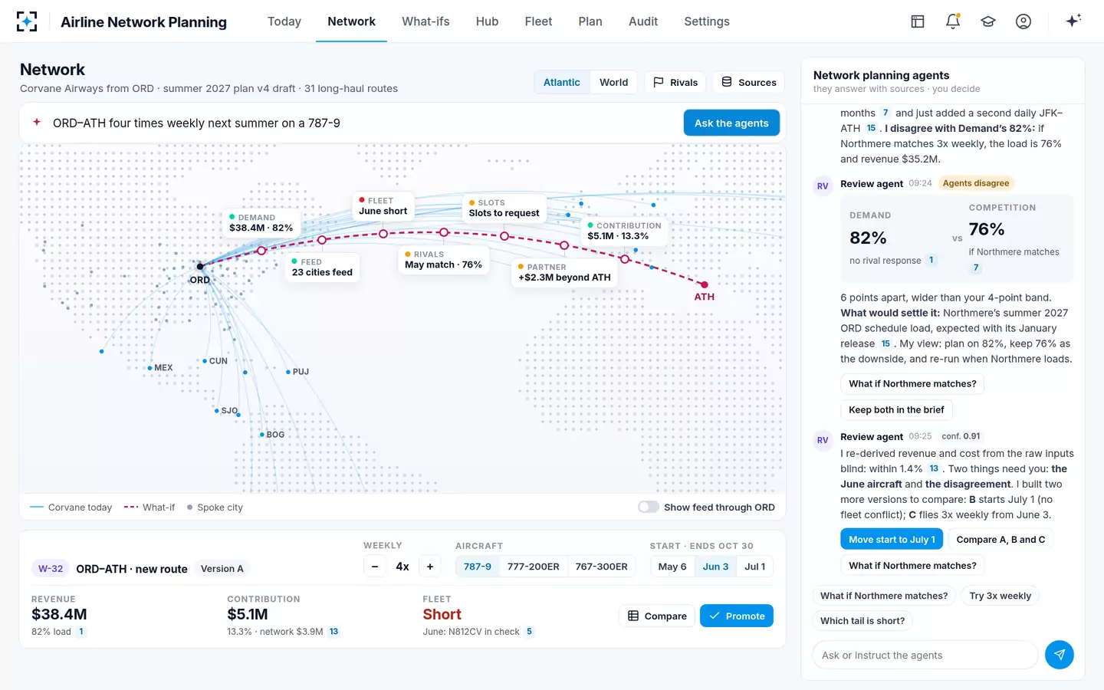The width and height of the screenshot is (1104, 690).
Task: Open source citation 13 next to network $3.9M
Action: click(x=334, y=632)
